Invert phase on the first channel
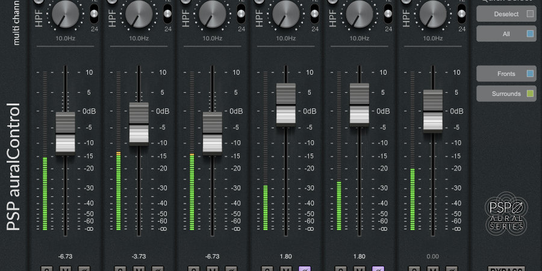The height and width of the screenshot is (271, 542). [84, 269]
